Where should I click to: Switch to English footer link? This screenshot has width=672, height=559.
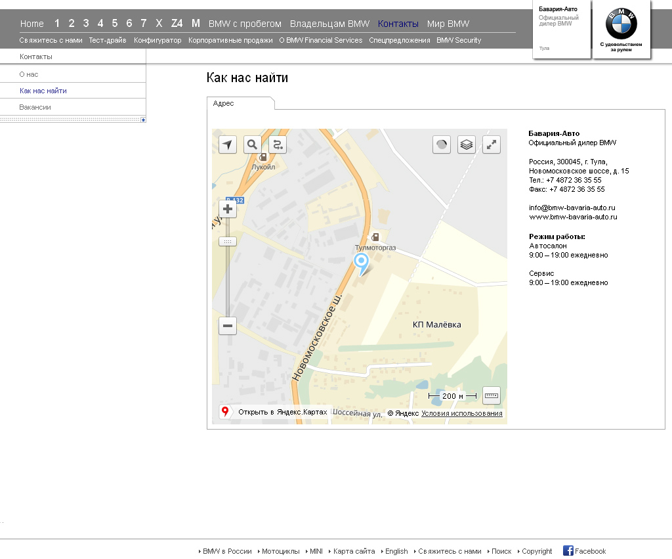click(x=396, y=551)
